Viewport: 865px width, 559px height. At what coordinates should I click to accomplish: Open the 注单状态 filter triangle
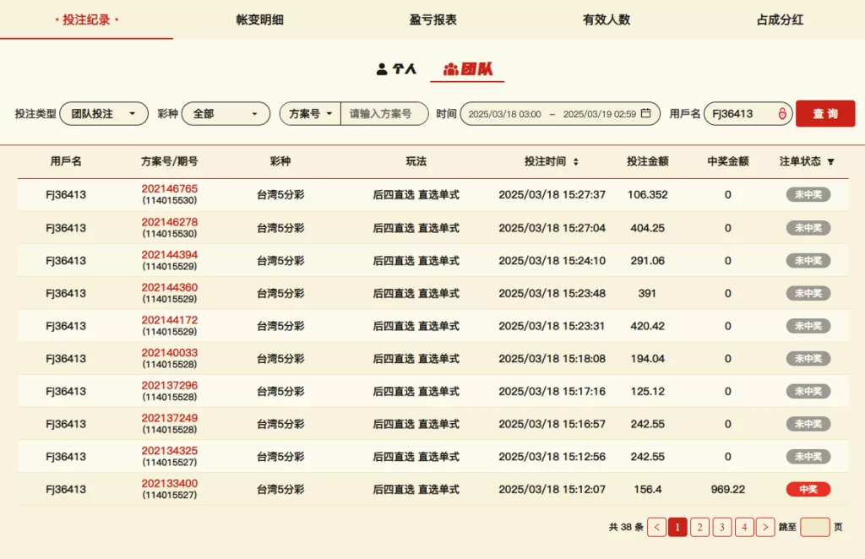(830, 161)
